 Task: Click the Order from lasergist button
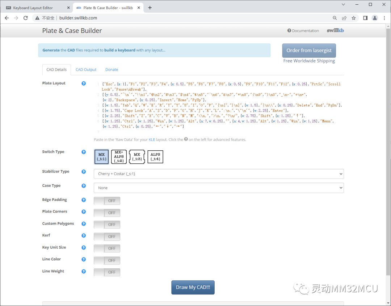pyautogui.click(x=309, y=50)
